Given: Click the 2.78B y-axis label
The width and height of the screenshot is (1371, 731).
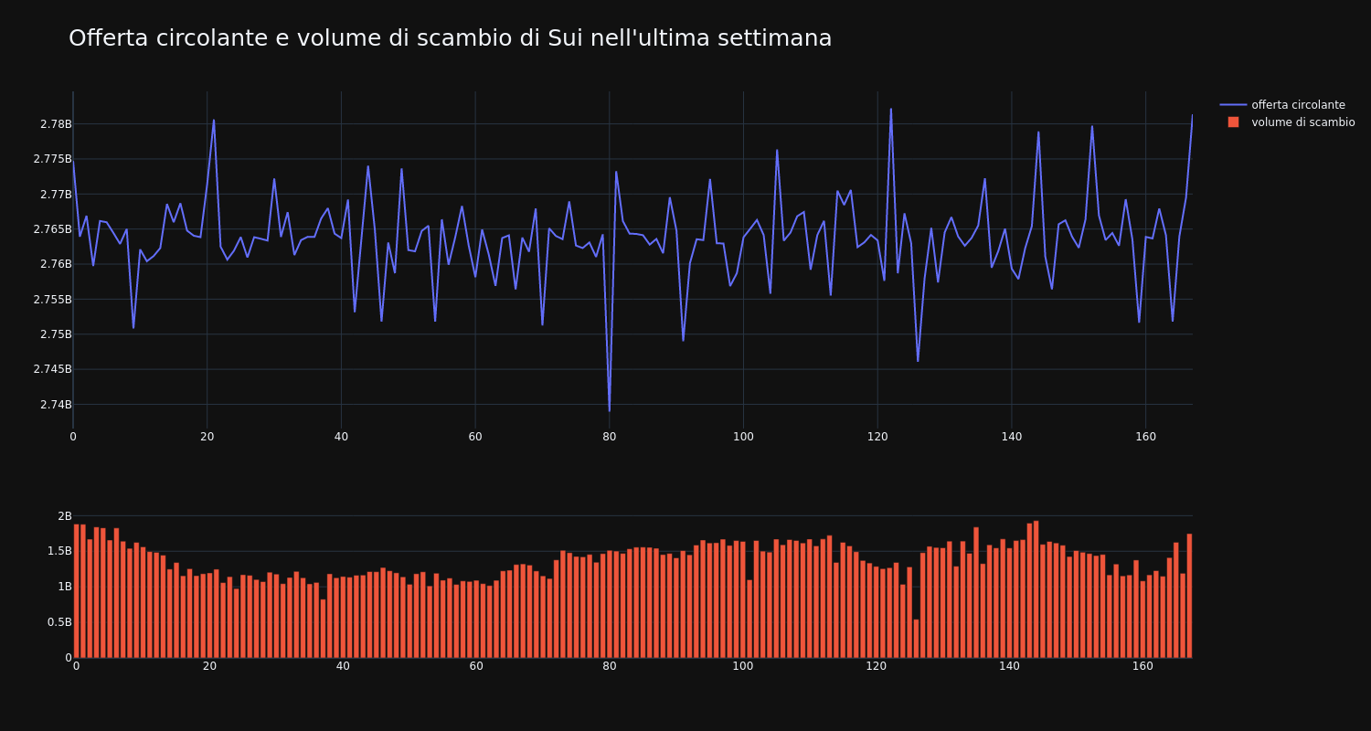Looking at the screenshot, I should click(x=55, y=124).
